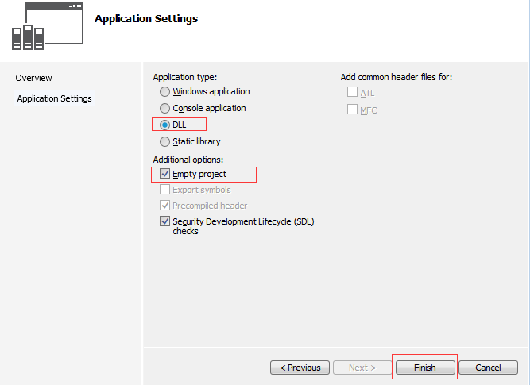Choose the Static library option
The height and width of the screenshot is (385, 530).
[165, 141]
